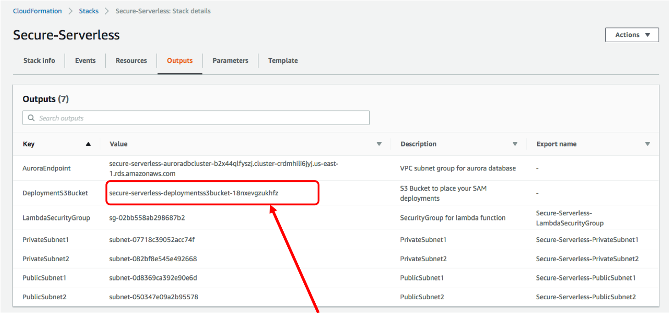Image resolution: width=669 pixels, height=313 pixels.
Task: Switch to the Template tab
Action: [283, 60]
